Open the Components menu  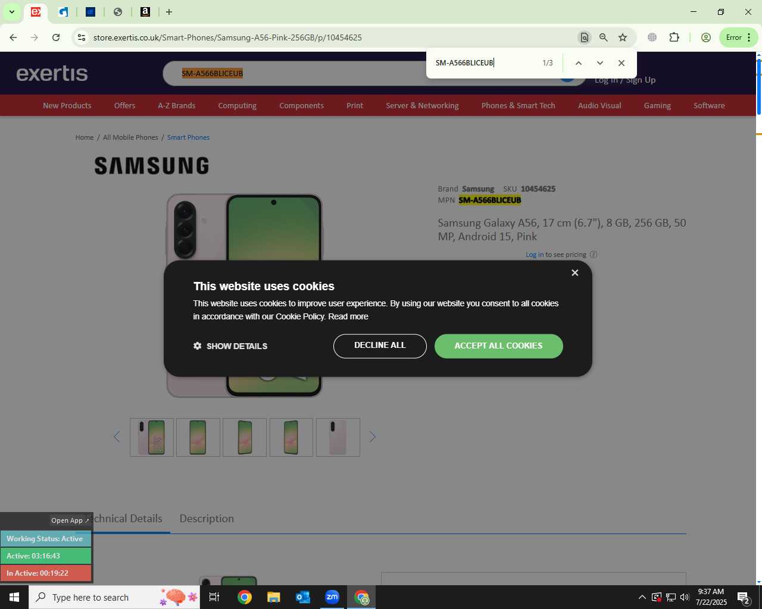[302, 105]
